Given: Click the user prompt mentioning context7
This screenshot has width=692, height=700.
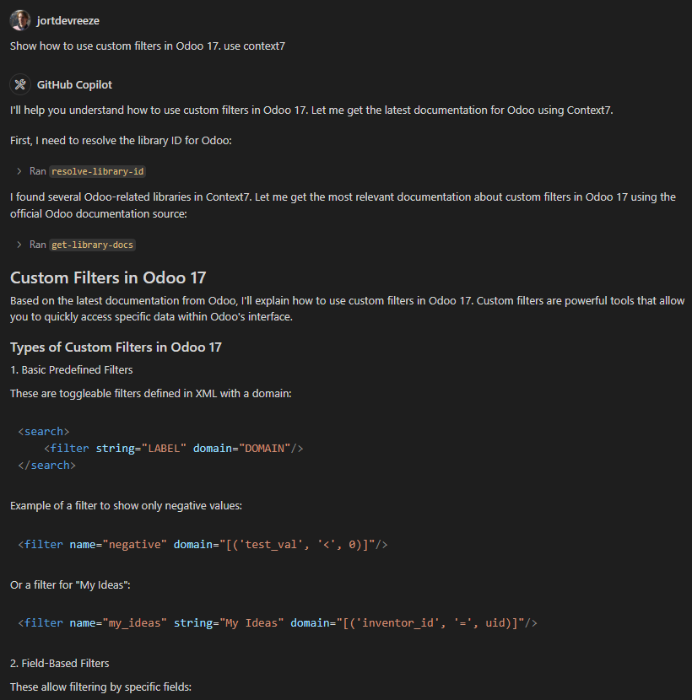Looking at the screenshot, I should coord(148,46).
